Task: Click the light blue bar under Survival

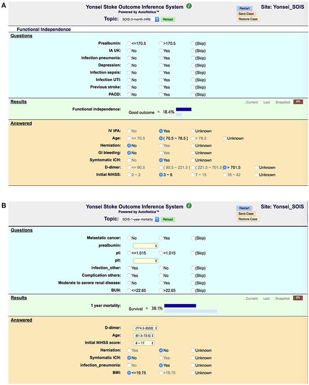Action: coord(191,311)
